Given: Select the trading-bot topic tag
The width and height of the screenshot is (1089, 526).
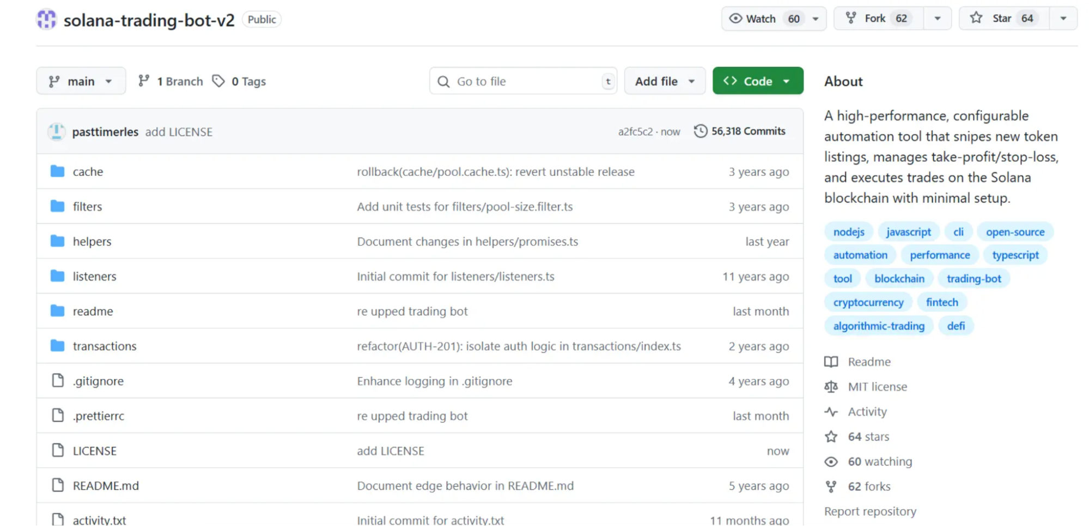Looking at the screenshot, I should [x=974, y=279].
